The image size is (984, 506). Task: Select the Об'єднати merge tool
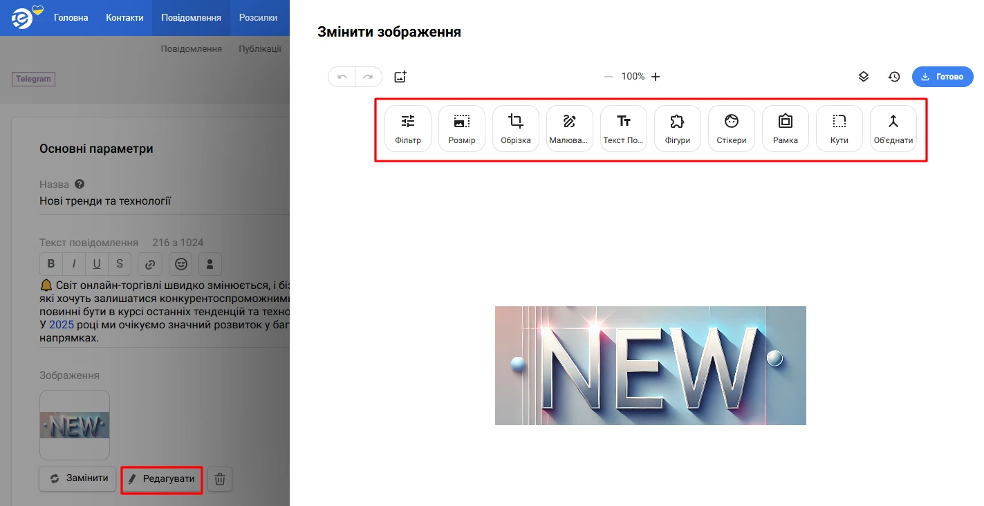(893, 129)
